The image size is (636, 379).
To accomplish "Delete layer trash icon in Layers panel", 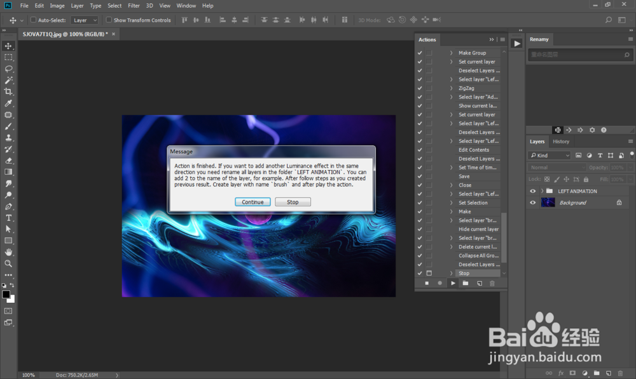I will click(x=620, y=373).
